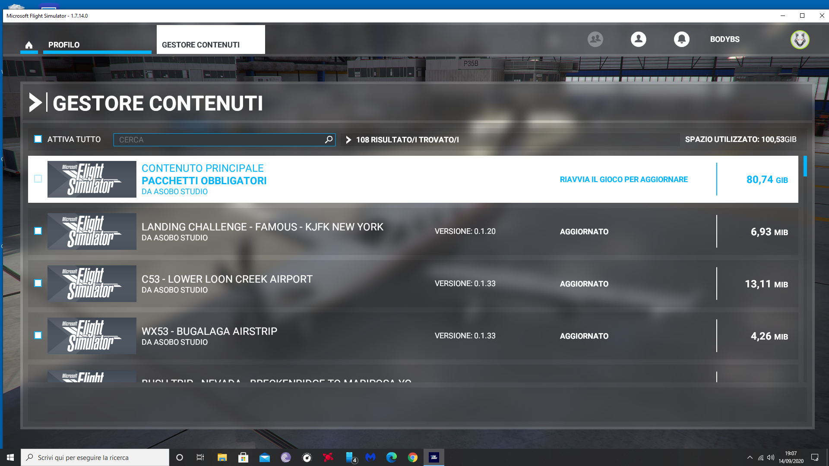Toggle the Contenuto Principale checkbox
This screenshot has width=829, height=466.
(38, 179)
